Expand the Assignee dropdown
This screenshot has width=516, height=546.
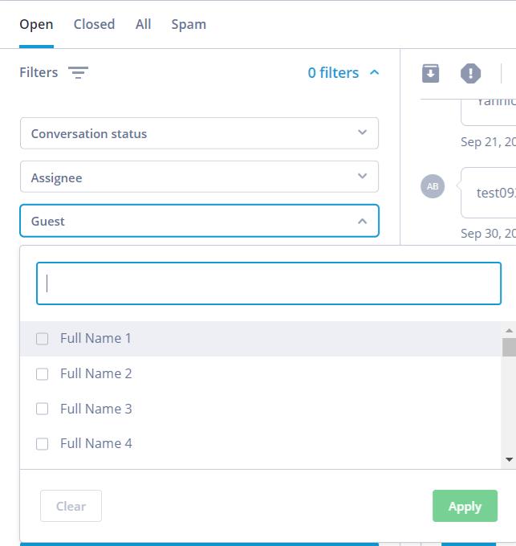pos(199,177)
